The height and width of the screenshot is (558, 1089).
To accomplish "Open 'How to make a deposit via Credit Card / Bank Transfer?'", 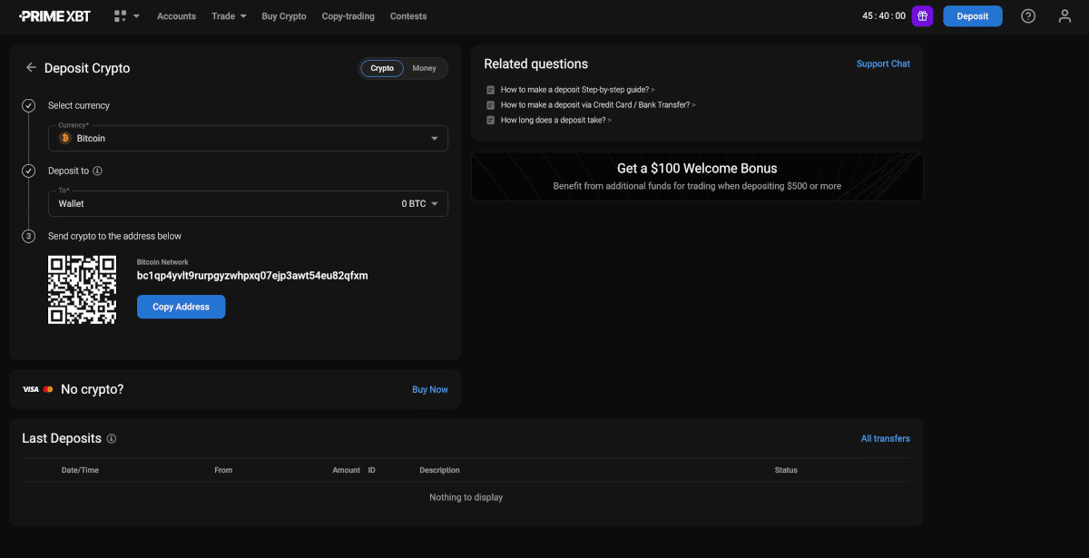I will click(598, 105).
